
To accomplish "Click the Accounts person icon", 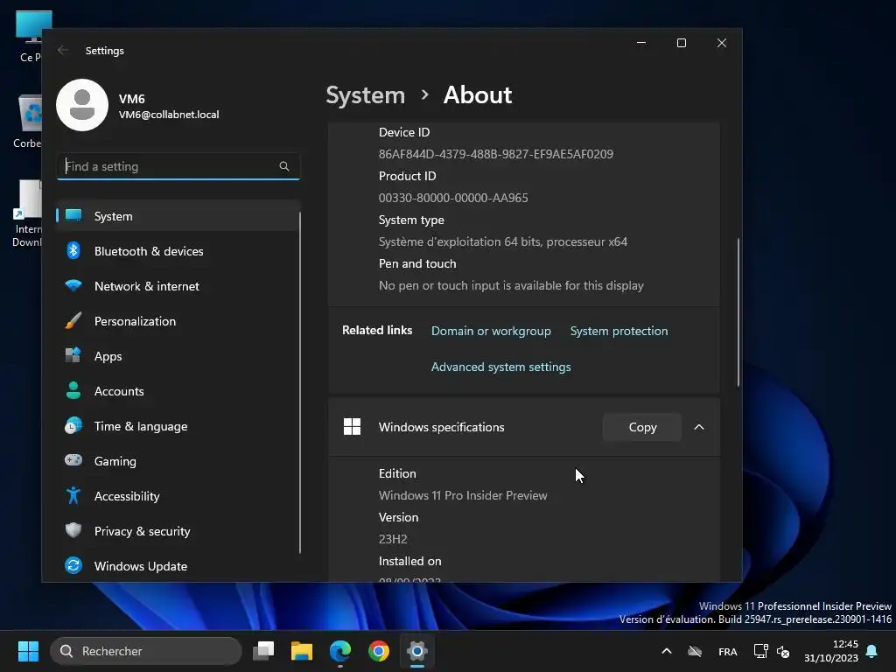I will [x=73, y=390].
